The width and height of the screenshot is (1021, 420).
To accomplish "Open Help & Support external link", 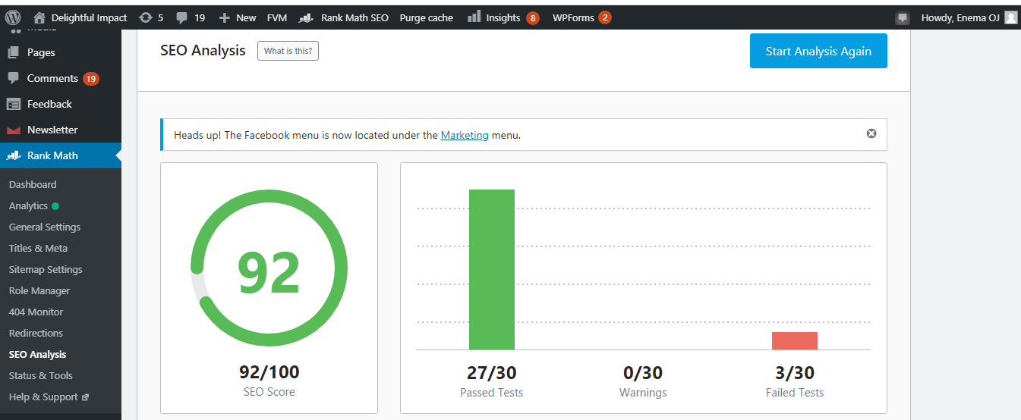I will [x=49, y=396].
